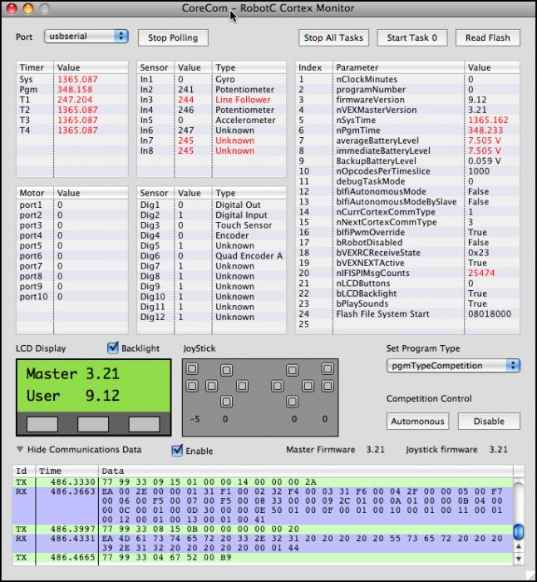Toggle the Enable communications checkbox

(177, 451)
